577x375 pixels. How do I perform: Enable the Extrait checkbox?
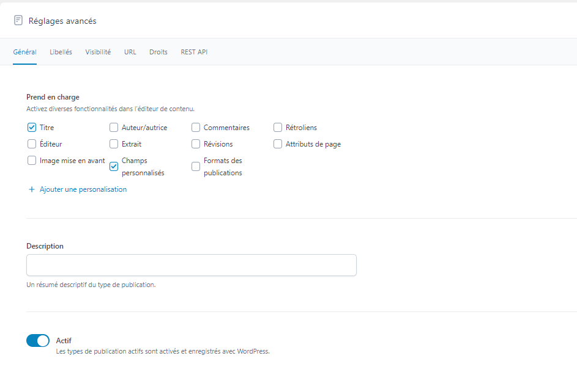point(114,144)
